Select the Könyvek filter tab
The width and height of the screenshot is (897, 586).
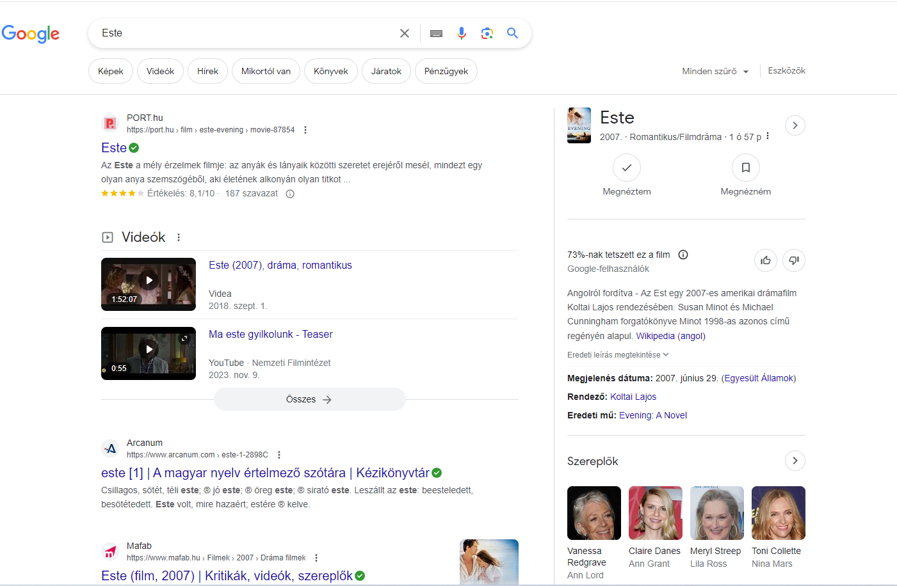tap(331, 71)
